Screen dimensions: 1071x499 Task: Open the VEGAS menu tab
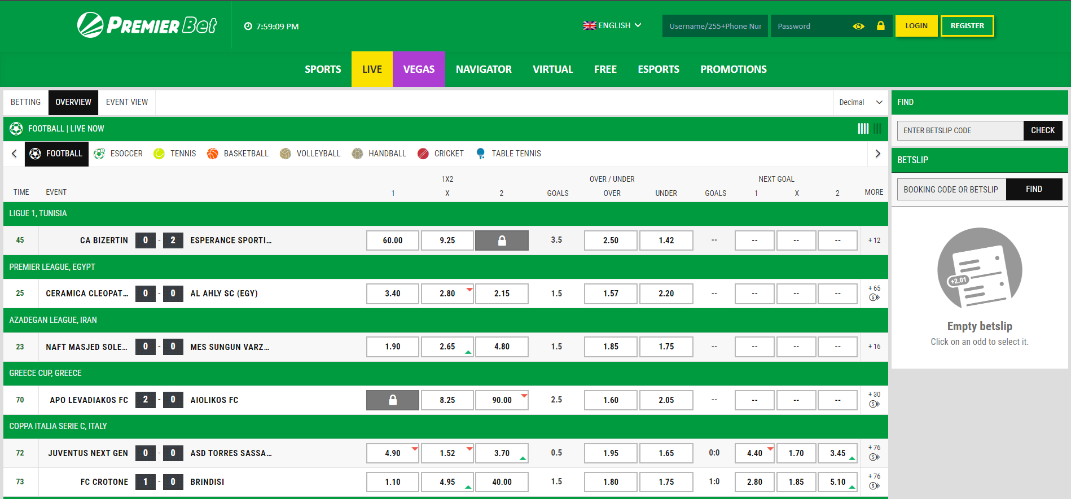point(419,69)
